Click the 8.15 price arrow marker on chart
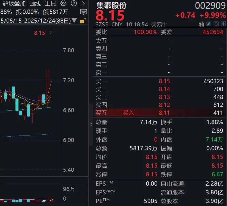This screenshot has height=206, width=227. (43, 33)
